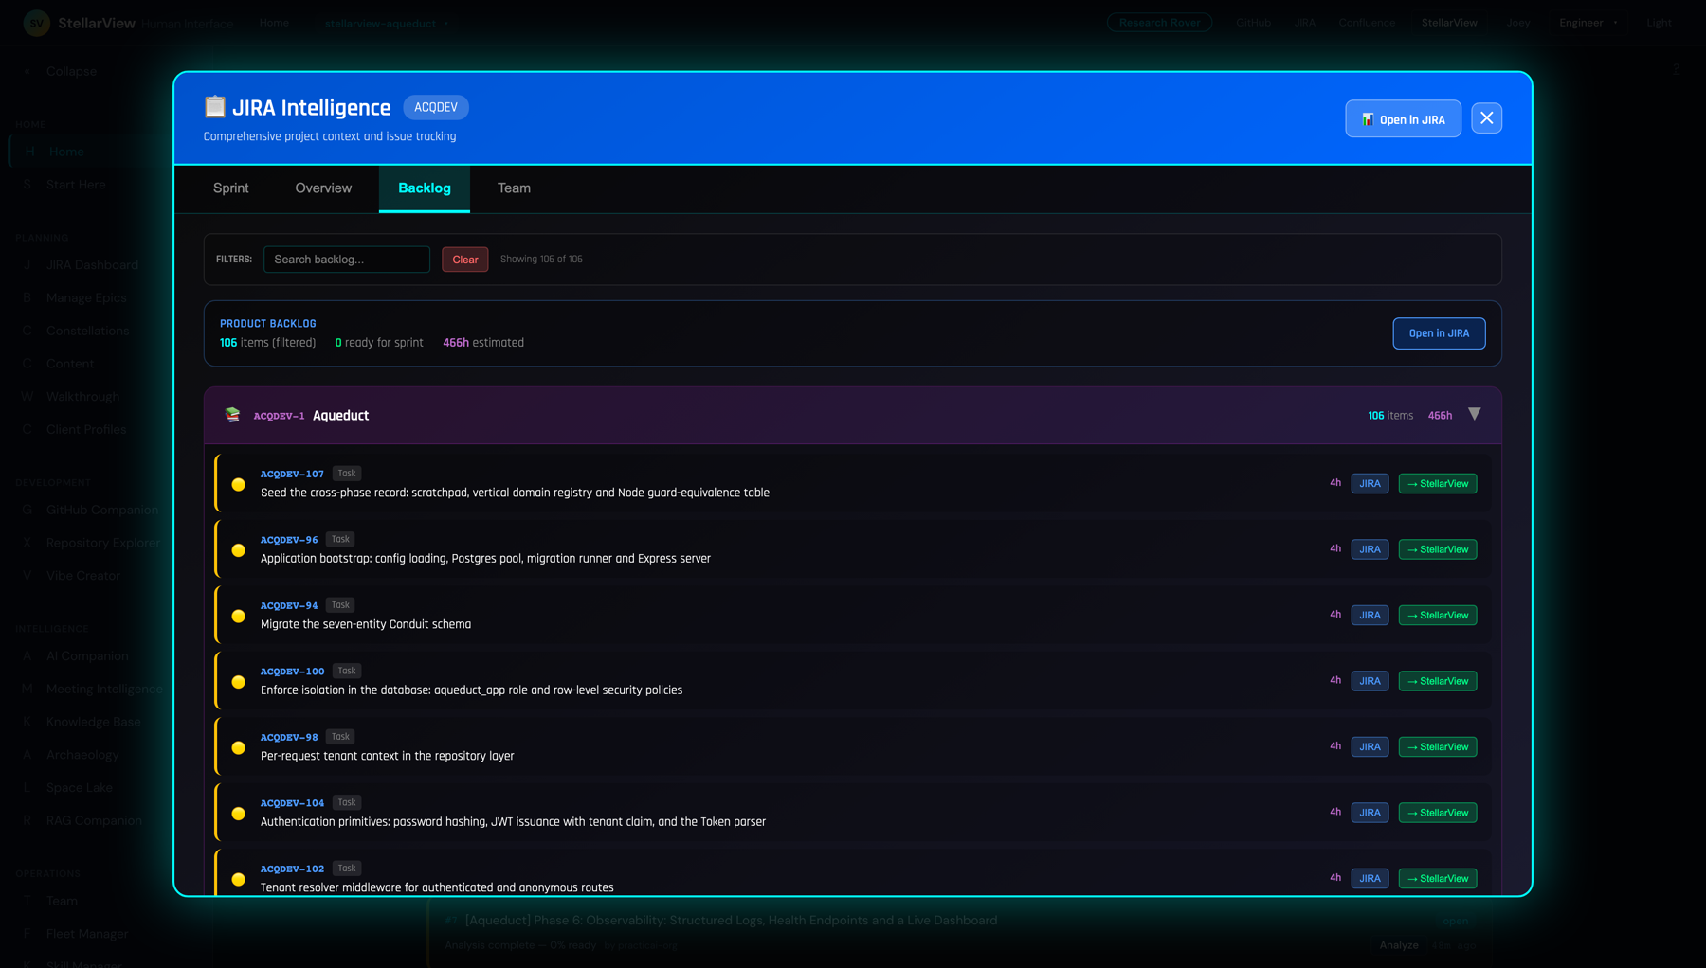Click the JIRA button for ACQDEV-104
1706x968 pixels.
pyautogui.click(x=1370, y=813)
